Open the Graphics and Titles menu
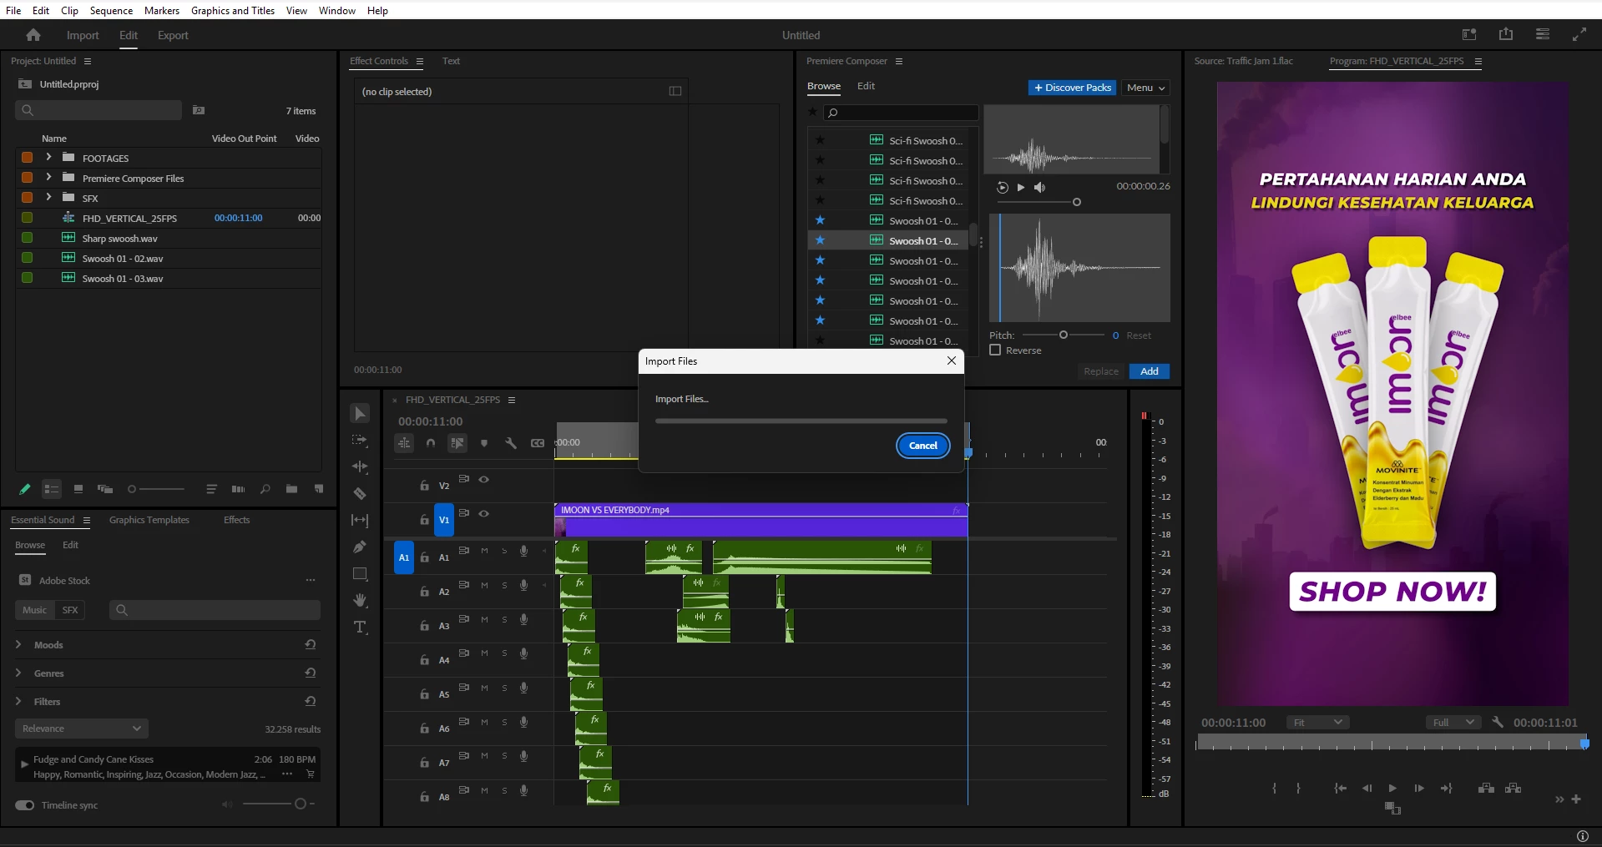Screen dimensions: 1602x847 pyautogui.click(x=233, y=10)
